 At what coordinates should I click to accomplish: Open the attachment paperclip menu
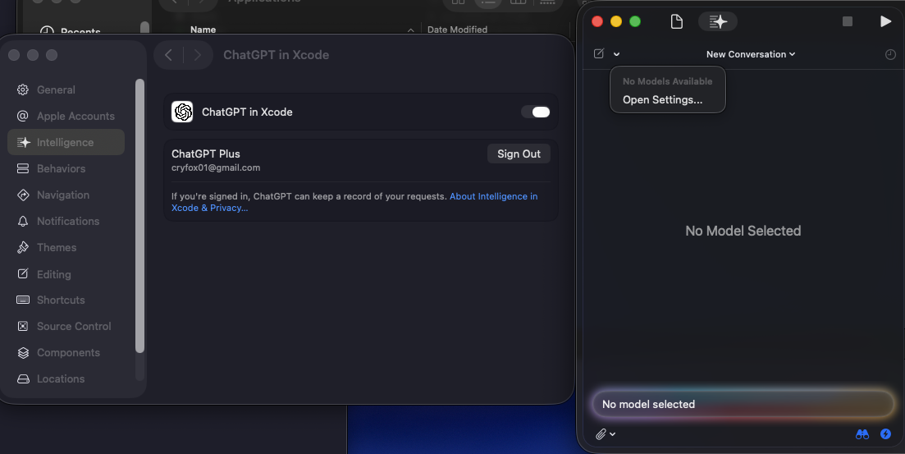pos(606,433)
